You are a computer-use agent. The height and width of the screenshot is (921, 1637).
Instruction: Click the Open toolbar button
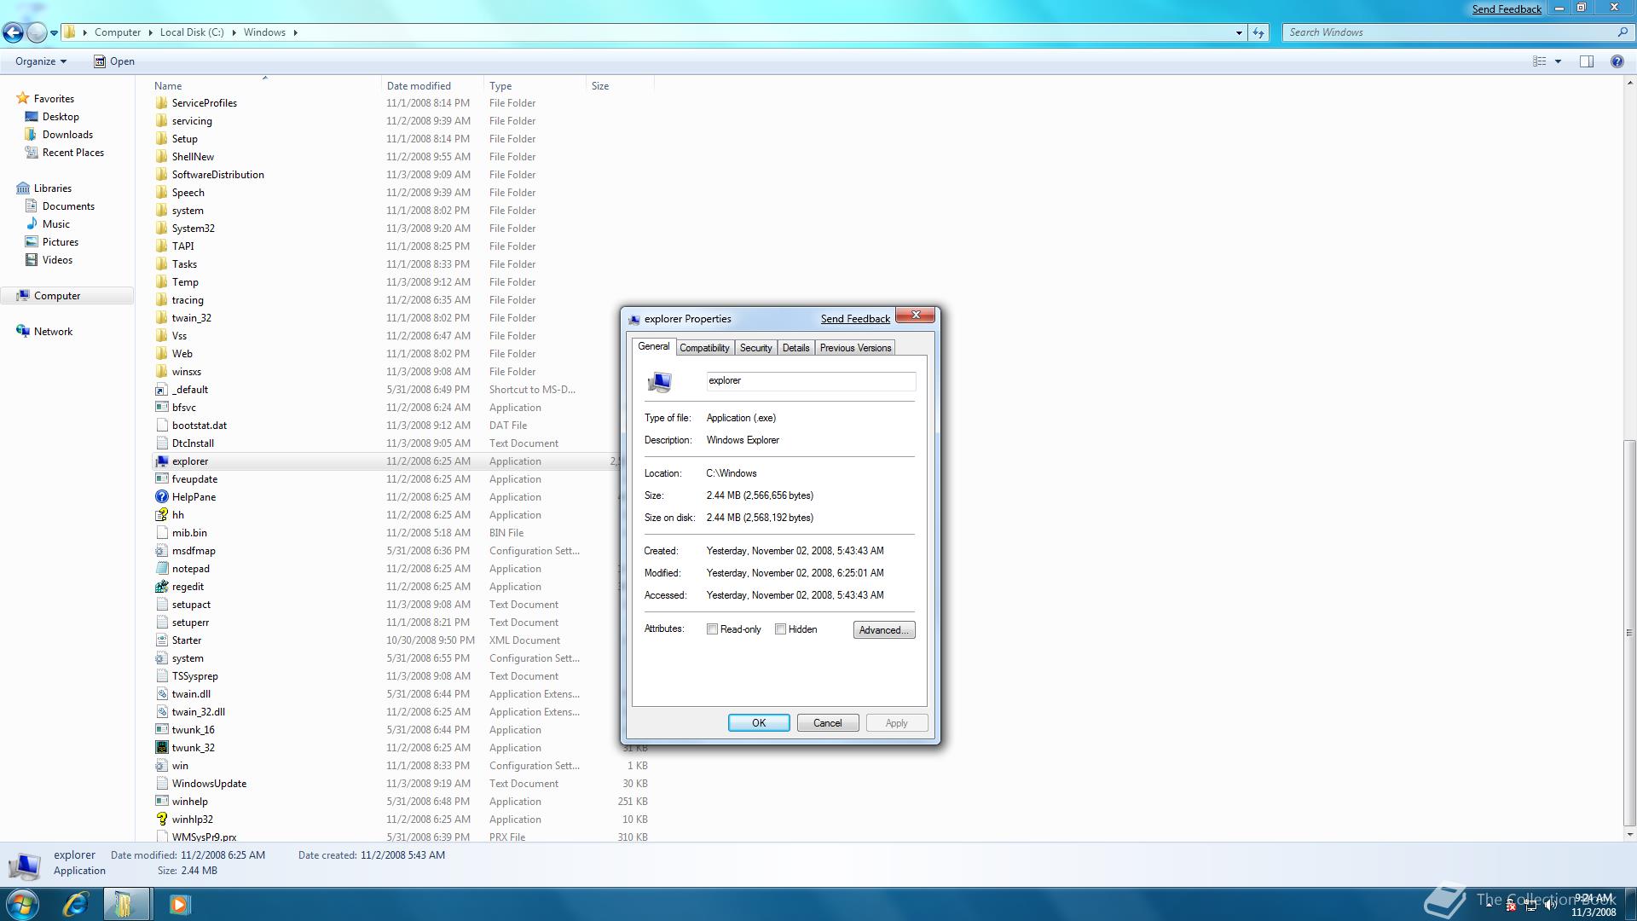point(114,61)
